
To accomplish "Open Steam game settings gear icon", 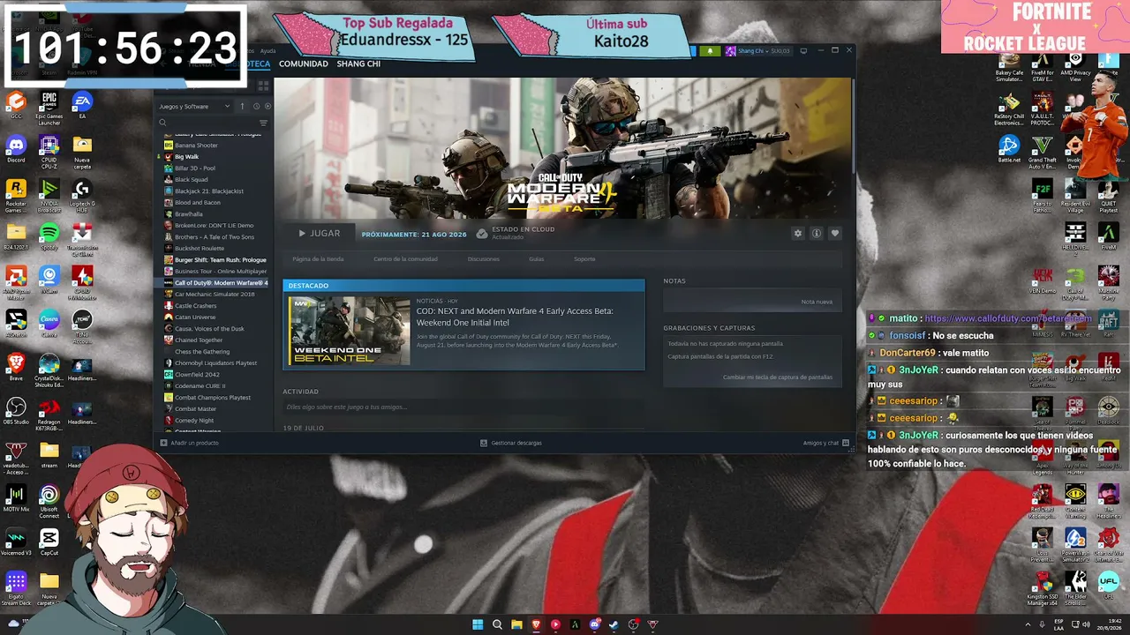I will point(798,234).
